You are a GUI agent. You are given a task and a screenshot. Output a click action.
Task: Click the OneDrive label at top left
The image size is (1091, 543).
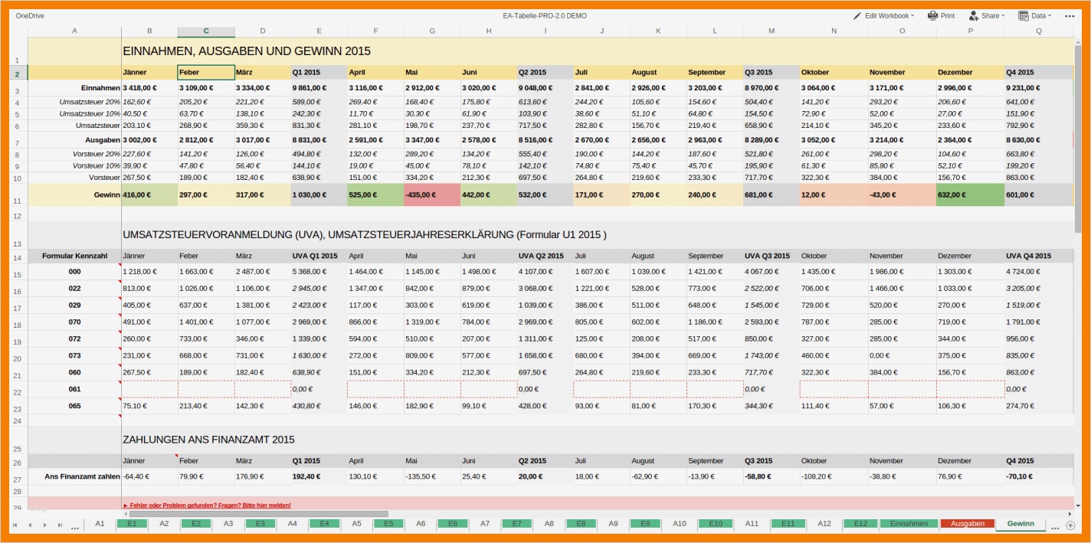point(29,15)
